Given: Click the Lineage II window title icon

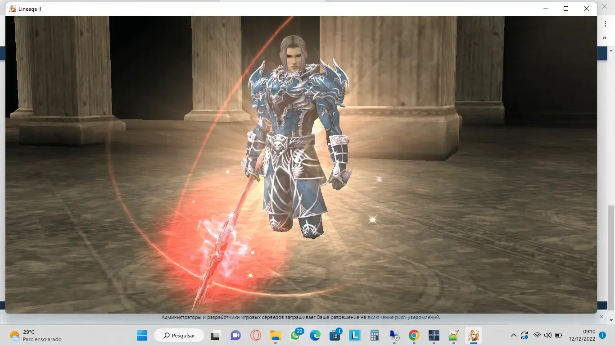Looking at the screenshot, I should pos(13,9).
